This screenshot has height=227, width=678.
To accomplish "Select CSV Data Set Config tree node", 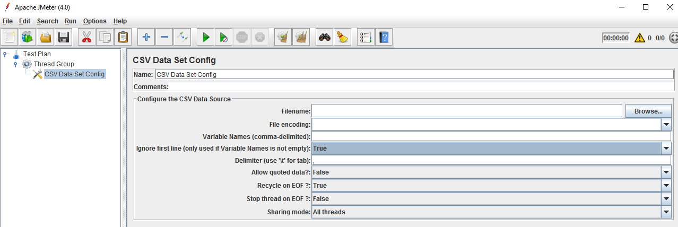I will pos(74,74).
